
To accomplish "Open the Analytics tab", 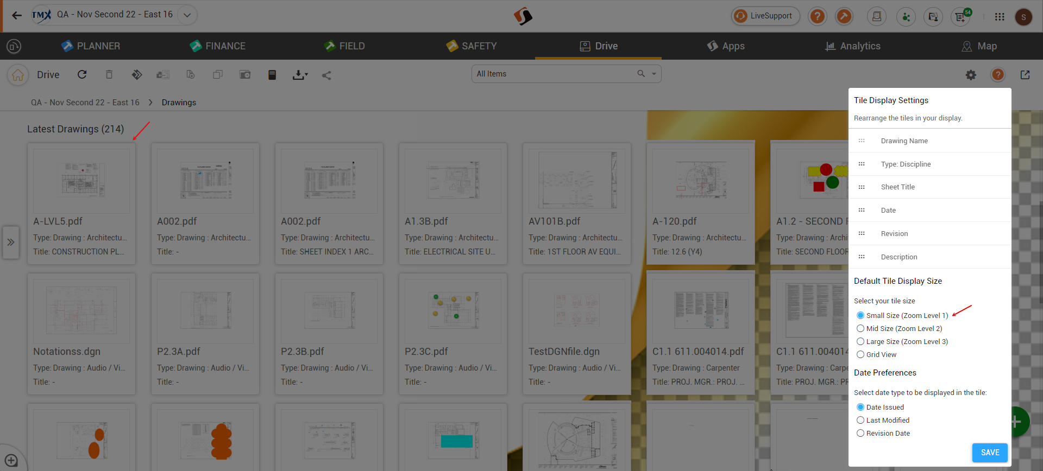I will click(853, 46).
